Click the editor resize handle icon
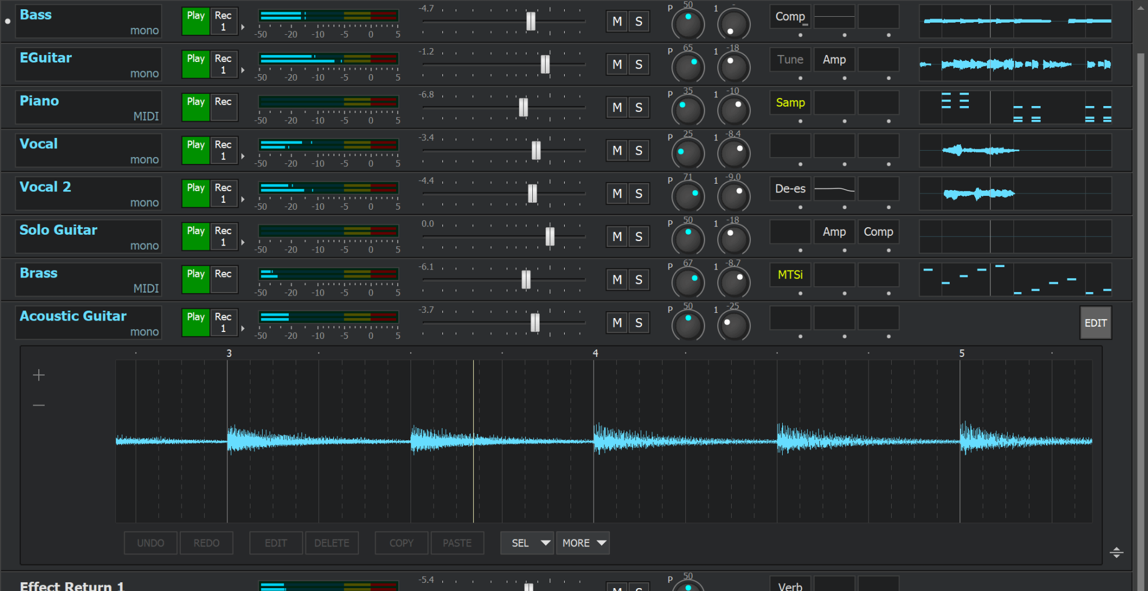1148x591 pixels. pyautogui.click(x=1116, y=552)
